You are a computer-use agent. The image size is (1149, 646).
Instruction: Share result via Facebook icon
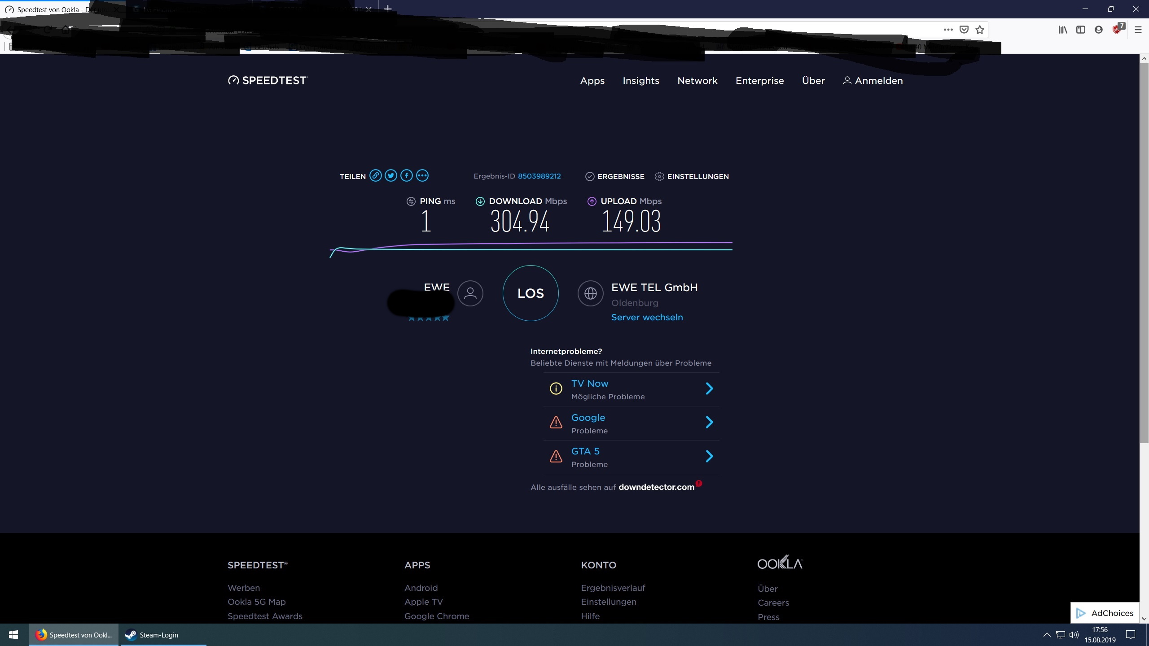click(x=407, y=175)
